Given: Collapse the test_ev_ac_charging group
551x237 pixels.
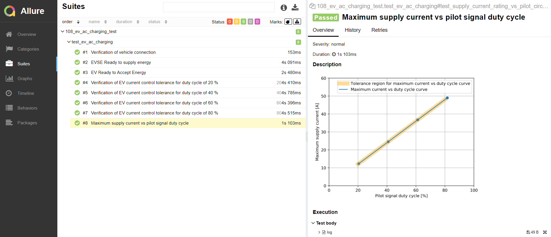Looking at the screenshot, I should [69, 42].
